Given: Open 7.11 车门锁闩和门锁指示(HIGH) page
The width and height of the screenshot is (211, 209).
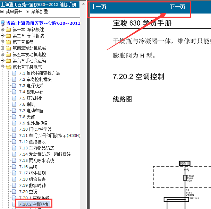Looking at the screenshot, I should [x=50, y=136].
